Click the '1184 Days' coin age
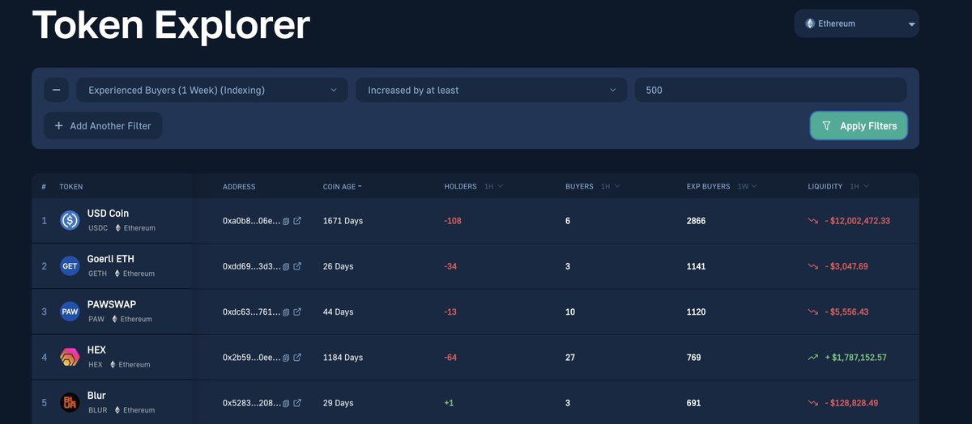The image size is (972, 424). pyautogui.click(x=343, y=357)
